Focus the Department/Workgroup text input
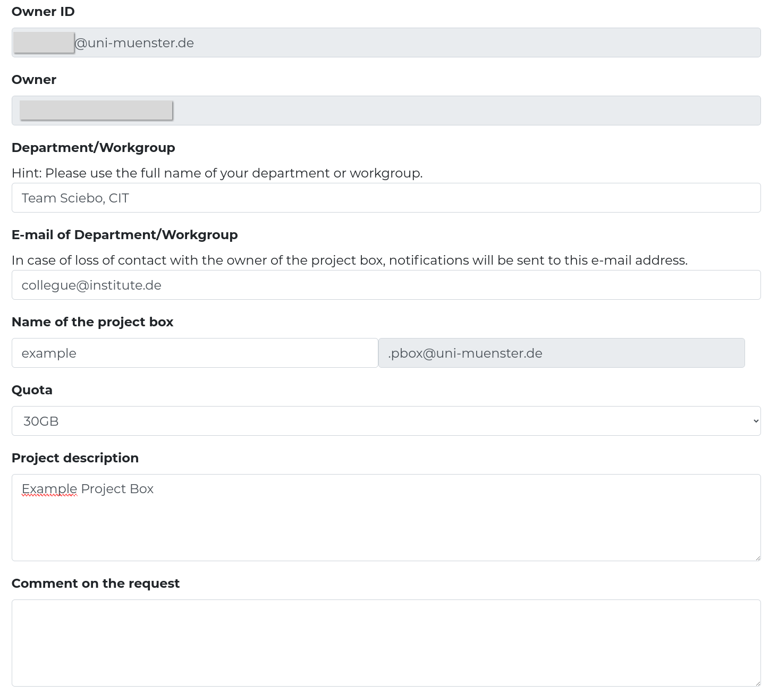Image resolution: width=778 pixels, height=693 pixels. (386, 198)
